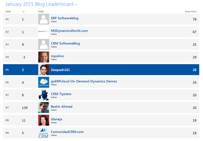Select the Deepesh161 profile photo
203x141 pixels.
click(x=43, y=70)
